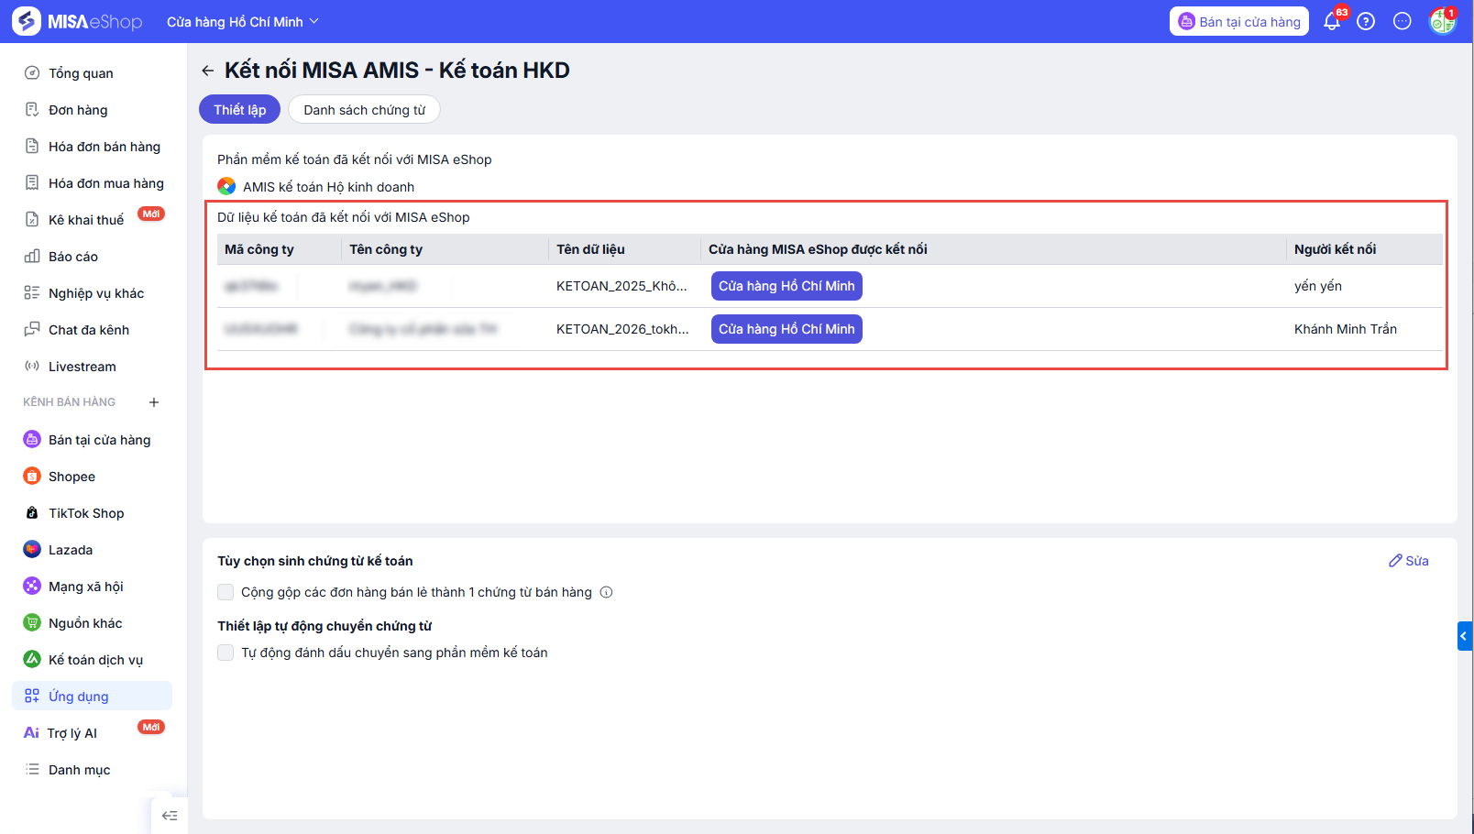The width and height of the screenshot is (1474, 834).
Task: Open the Cửa hàng Hồ Chí Minh store dropdown
Action: tap(243, 21)
